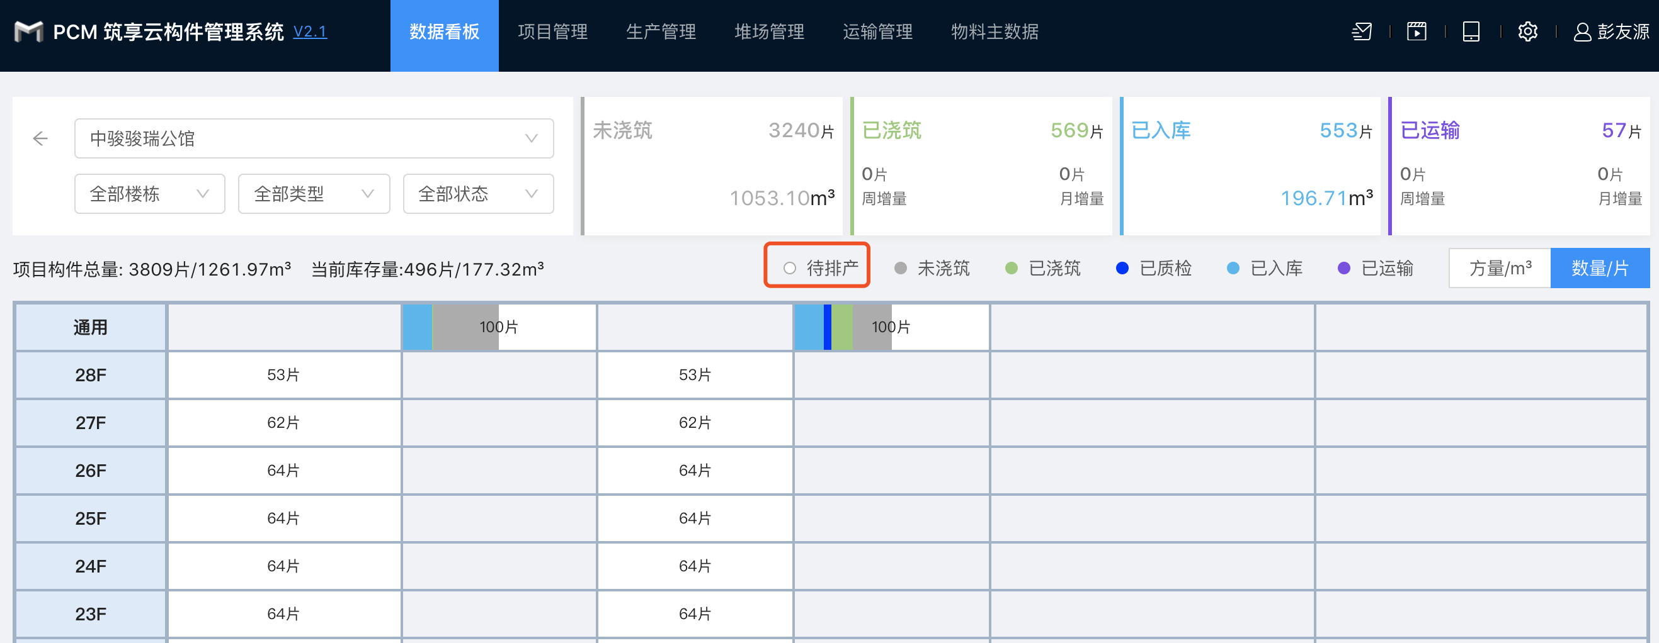The width and height of the screenshot is (1659, 643).
Task: Toggle the 已浇筑 legend filter
Action: [1042, 268]
